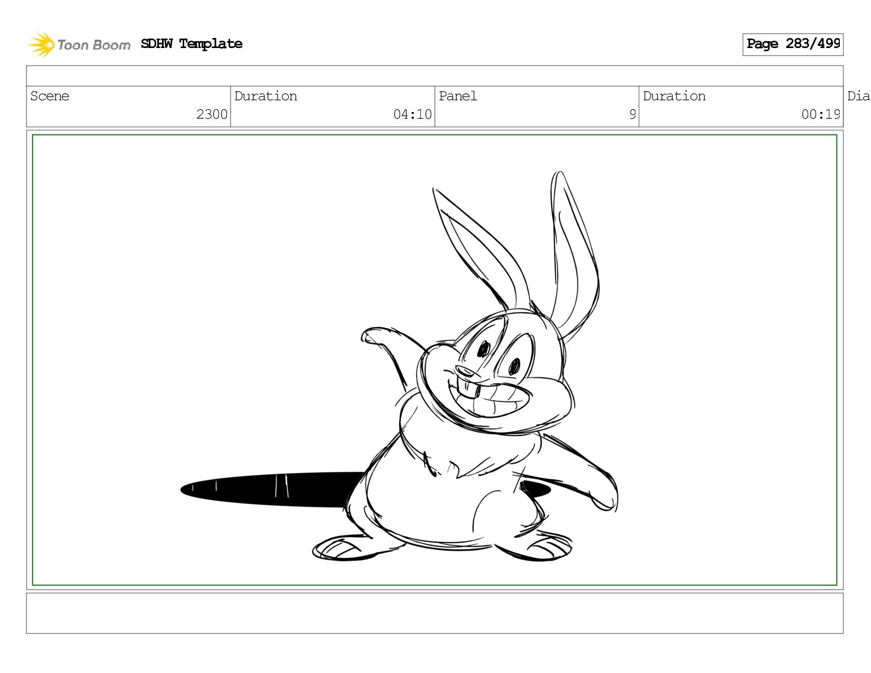Screen dimensions: 871x673
Task: Click panel duration value 00:19
Action: click(820, 115)
